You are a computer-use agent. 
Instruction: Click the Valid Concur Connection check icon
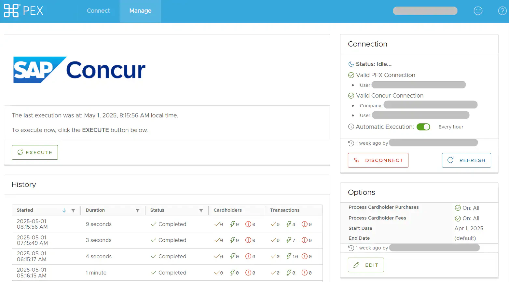(351, 96)
